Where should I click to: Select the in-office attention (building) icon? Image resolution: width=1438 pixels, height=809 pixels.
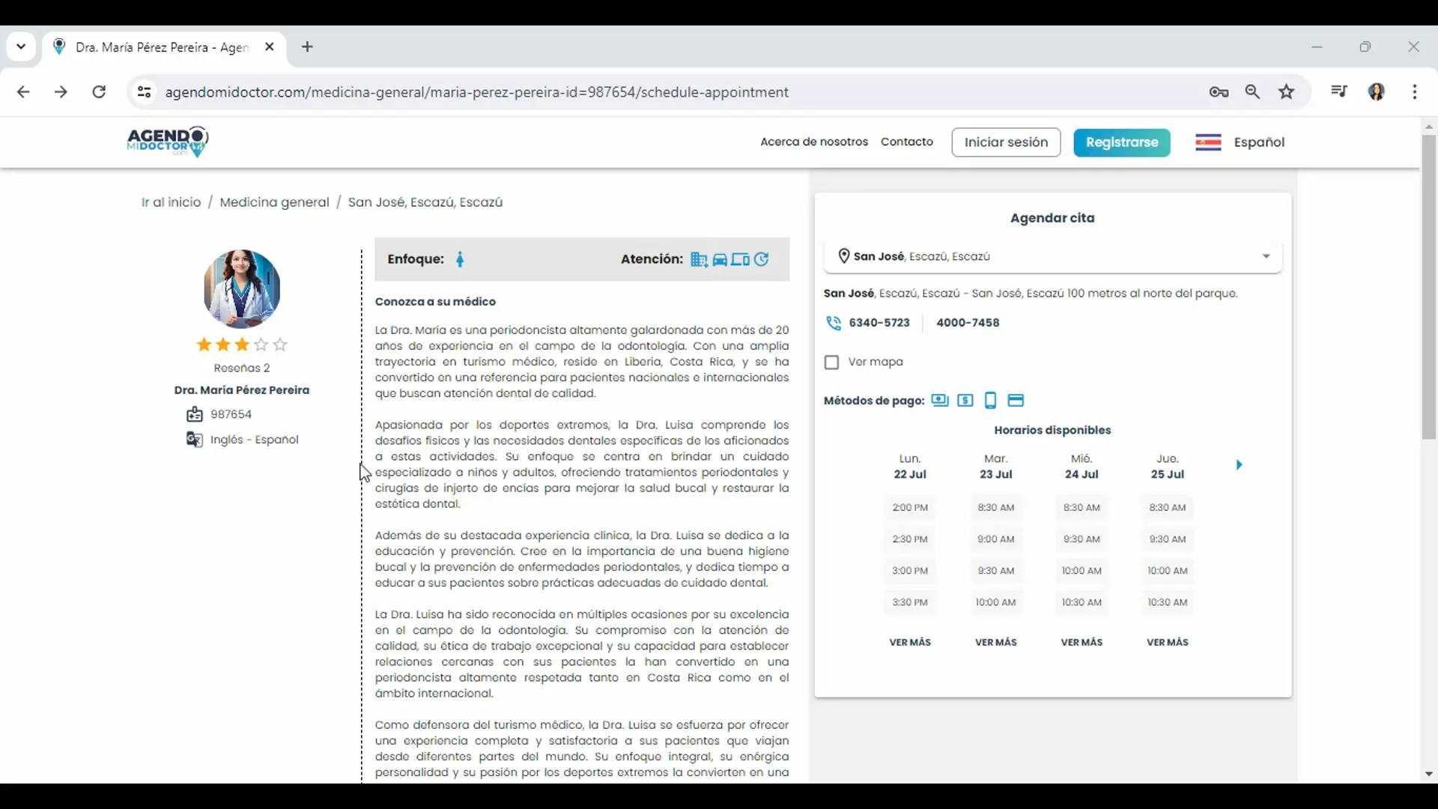click(700, 259)
